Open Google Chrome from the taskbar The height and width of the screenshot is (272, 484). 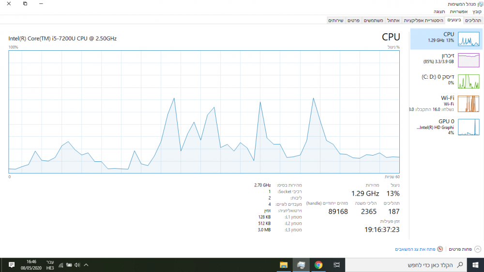[x=318, y=265]
